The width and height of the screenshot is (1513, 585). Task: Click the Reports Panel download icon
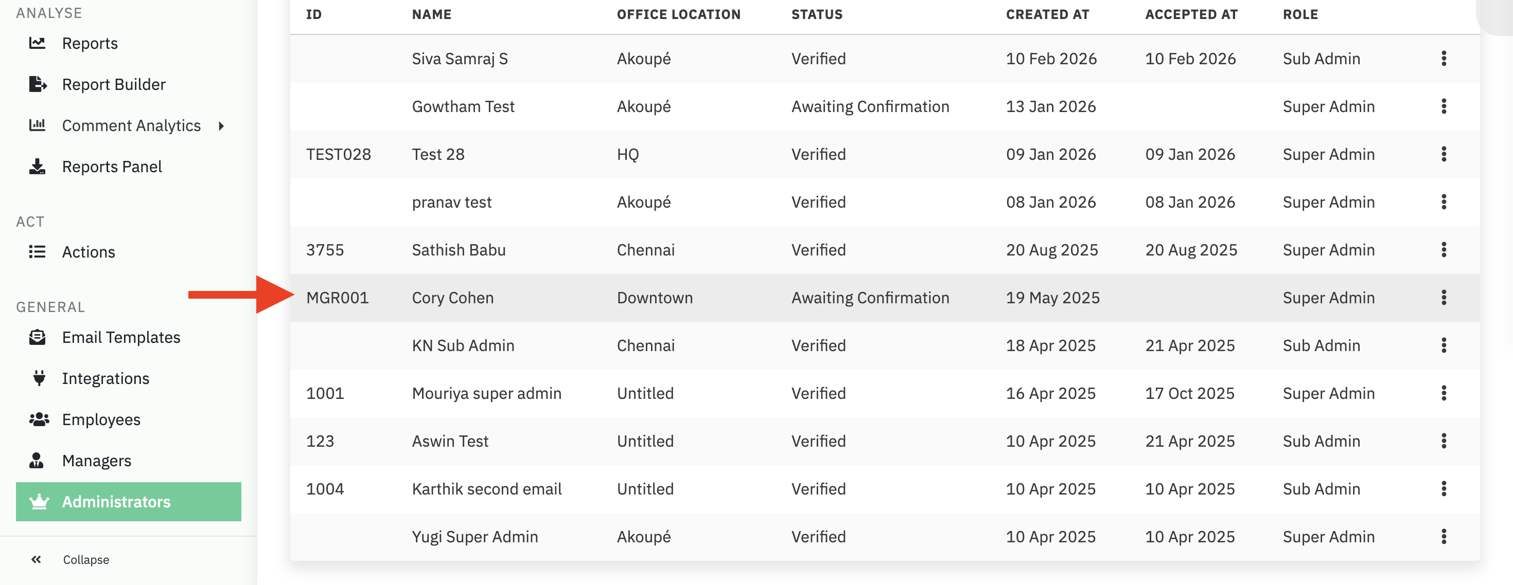pos(37,167)
